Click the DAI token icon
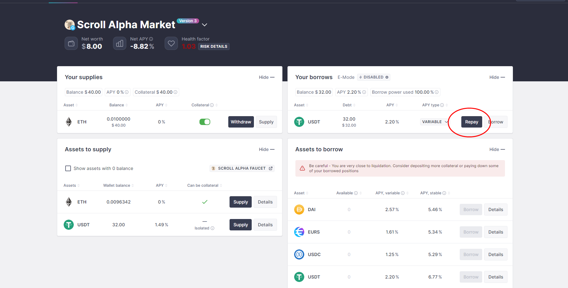568x288 pixels. click(x=299, y=210)
